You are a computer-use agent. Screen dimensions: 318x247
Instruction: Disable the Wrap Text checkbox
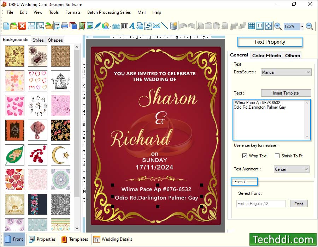pyautogui.click(x=245, y=156)
